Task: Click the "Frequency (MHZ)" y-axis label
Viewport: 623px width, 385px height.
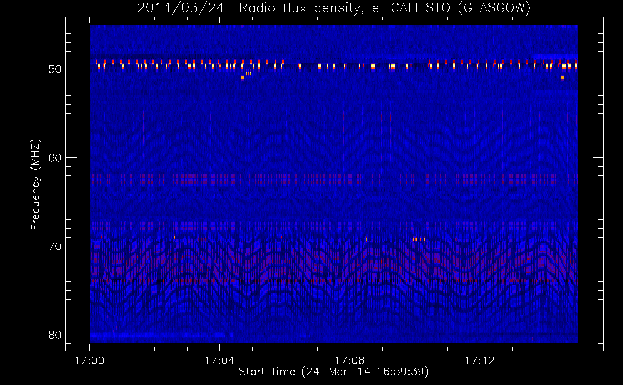Action: pyautogui.click(x=35, y=185)
